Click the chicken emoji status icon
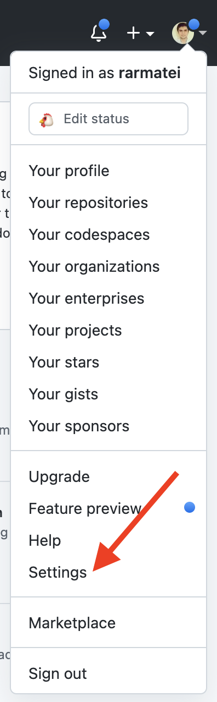The width and height of the screenshot is (217, 702). point(46,119)
